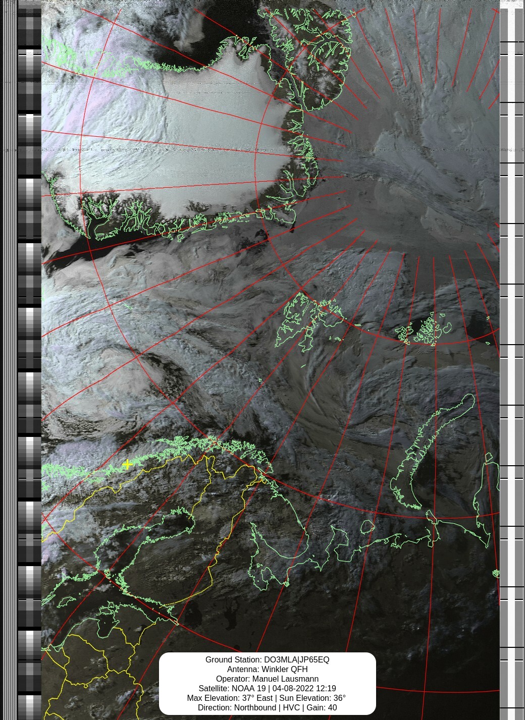Viewport: 525px width, 720px height.
Task: Click the text 'Antenna: Winkler QFH'
Action: click(267, 669)
